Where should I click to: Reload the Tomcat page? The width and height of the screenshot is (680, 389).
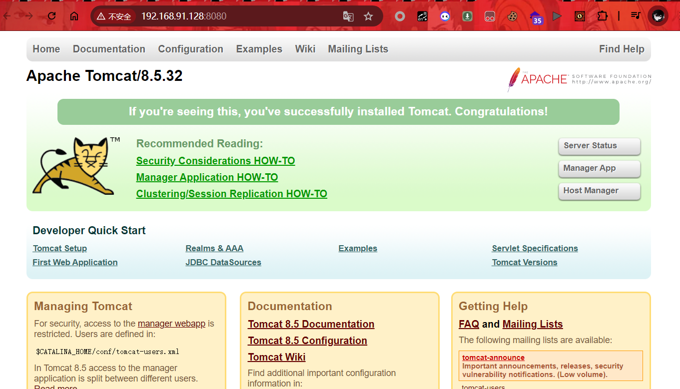pos(51,16)
